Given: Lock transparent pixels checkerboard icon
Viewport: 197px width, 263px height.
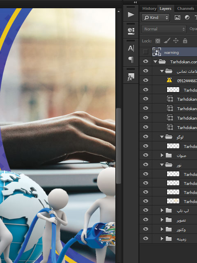Looking at the screenshot, I should click(158, 41).
